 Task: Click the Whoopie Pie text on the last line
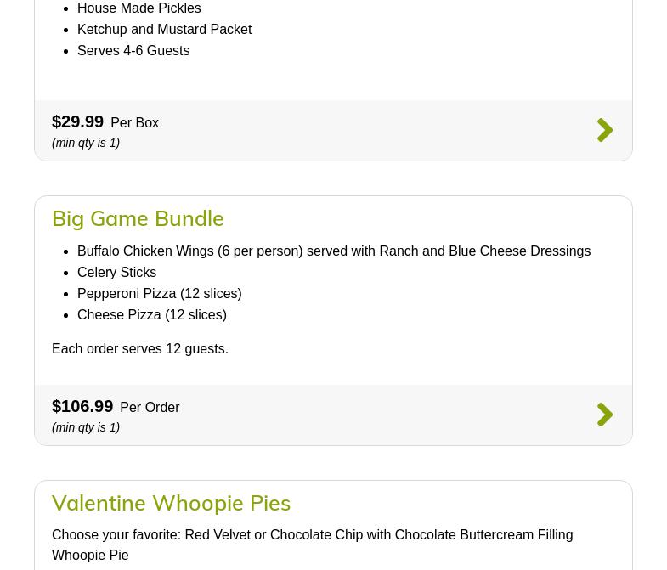click(90, 556)
